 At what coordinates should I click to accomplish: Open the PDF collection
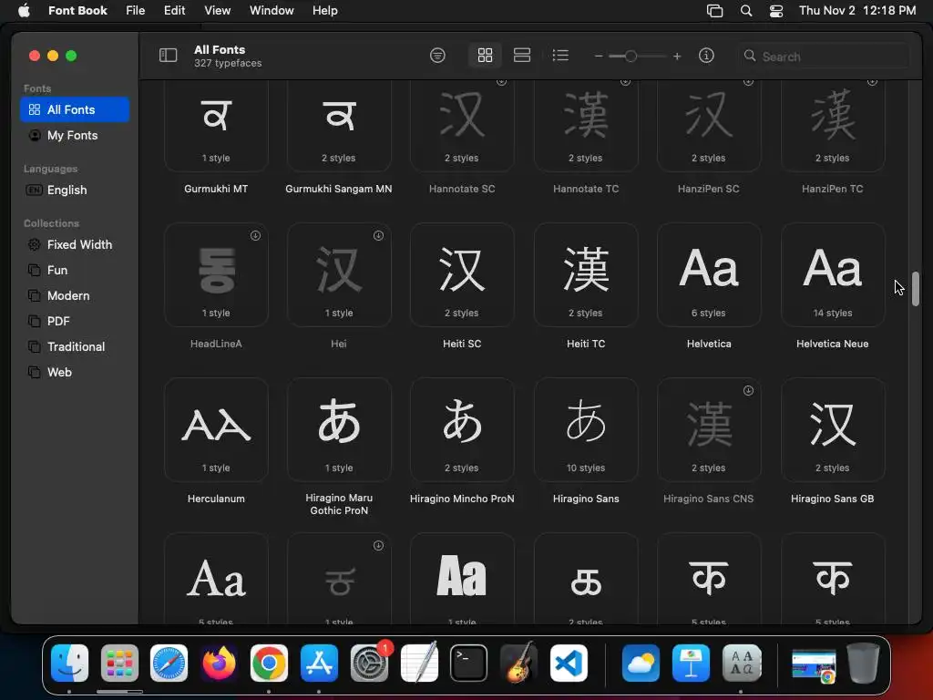pos(75,322)
